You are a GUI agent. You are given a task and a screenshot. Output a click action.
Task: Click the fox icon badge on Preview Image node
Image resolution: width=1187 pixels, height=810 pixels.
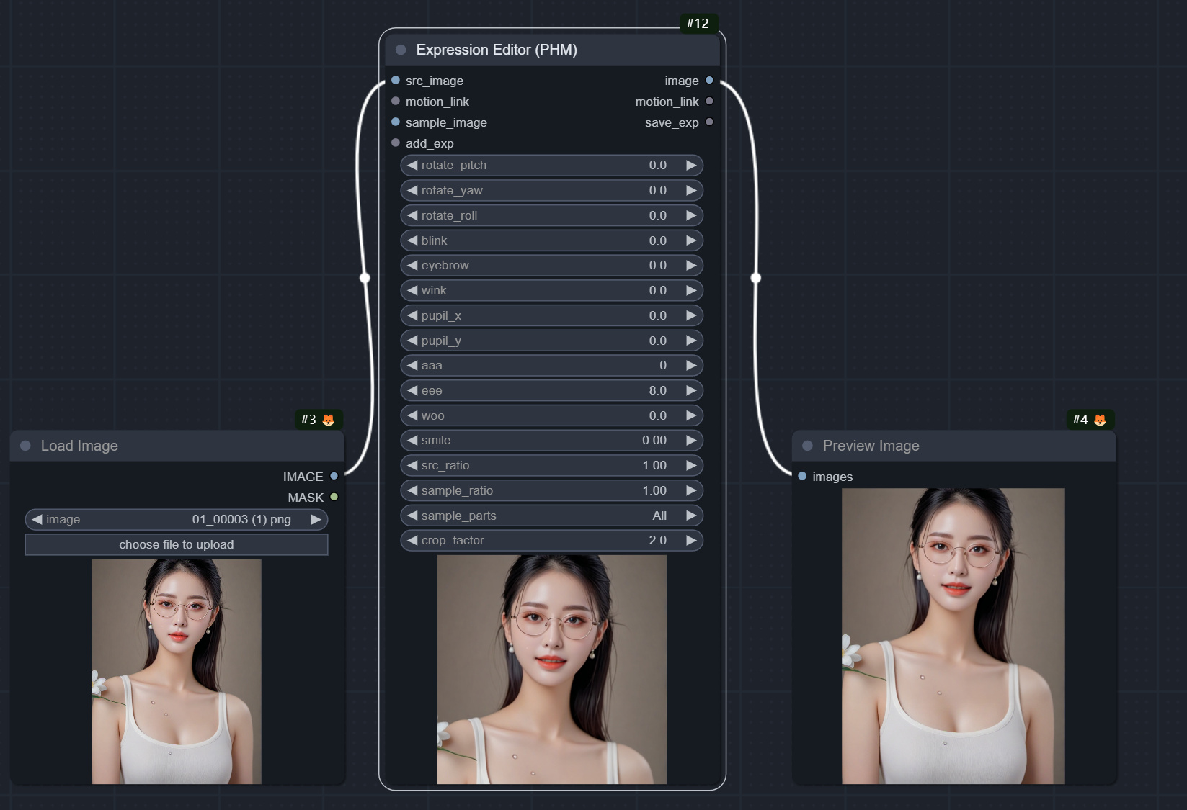1098,419
